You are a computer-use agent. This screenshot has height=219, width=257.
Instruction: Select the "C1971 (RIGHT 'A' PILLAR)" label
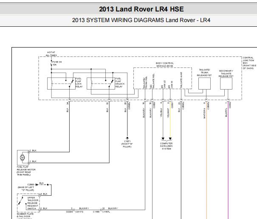tap(127, 144)
